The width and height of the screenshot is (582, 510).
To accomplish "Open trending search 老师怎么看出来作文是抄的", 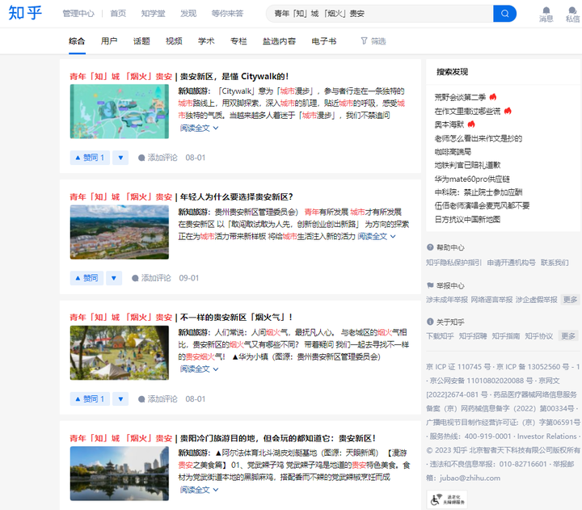I will click(479, 138).
